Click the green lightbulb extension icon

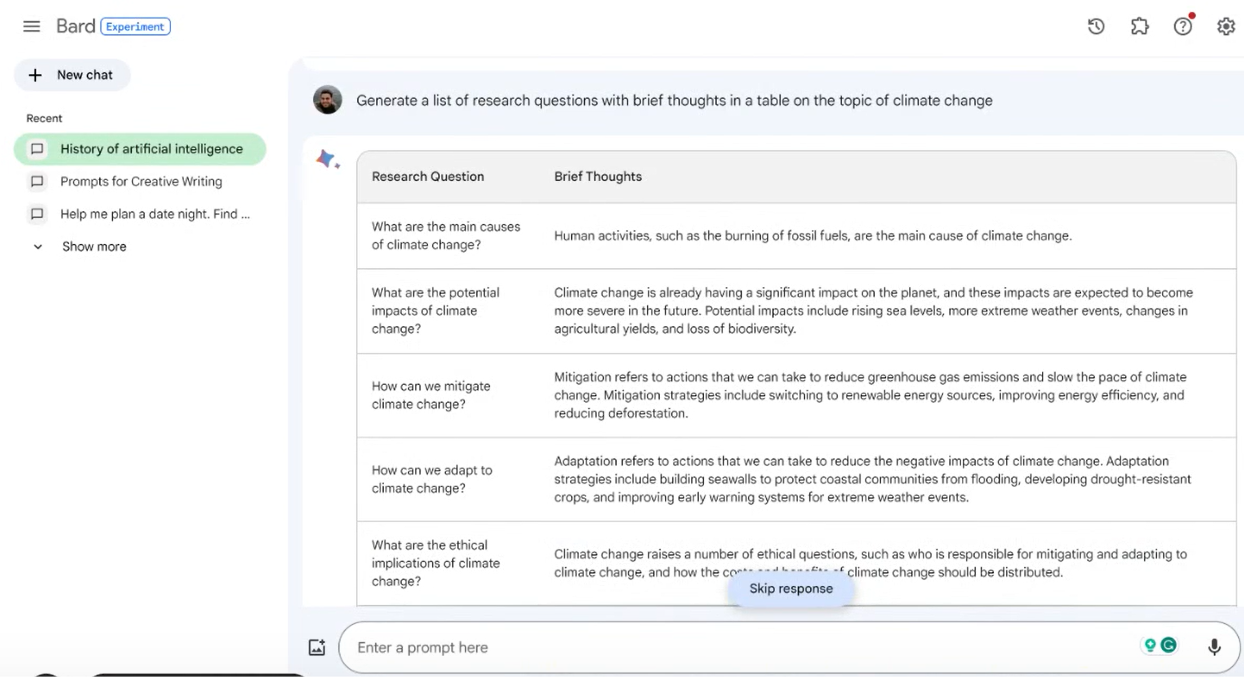(x=1151, y=645)
